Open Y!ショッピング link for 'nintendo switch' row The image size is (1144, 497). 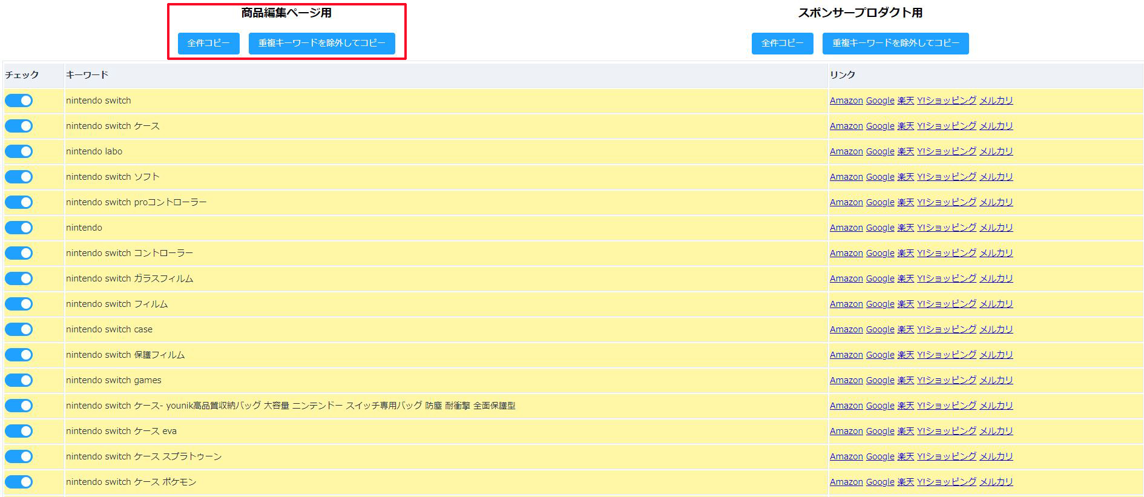(947, 100)
